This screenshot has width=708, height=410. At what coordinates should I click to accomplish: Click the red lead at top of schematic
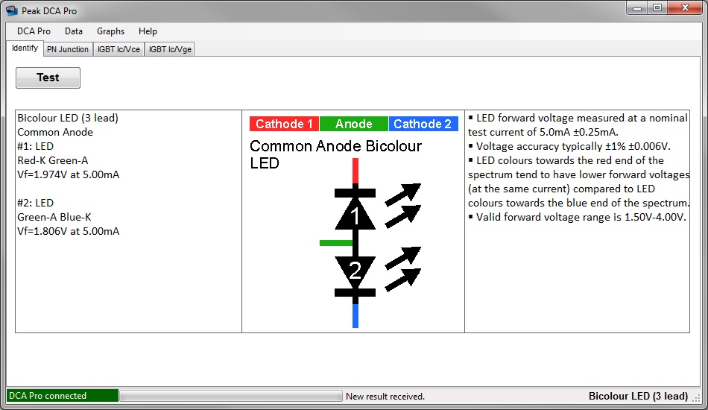point(355,171)
